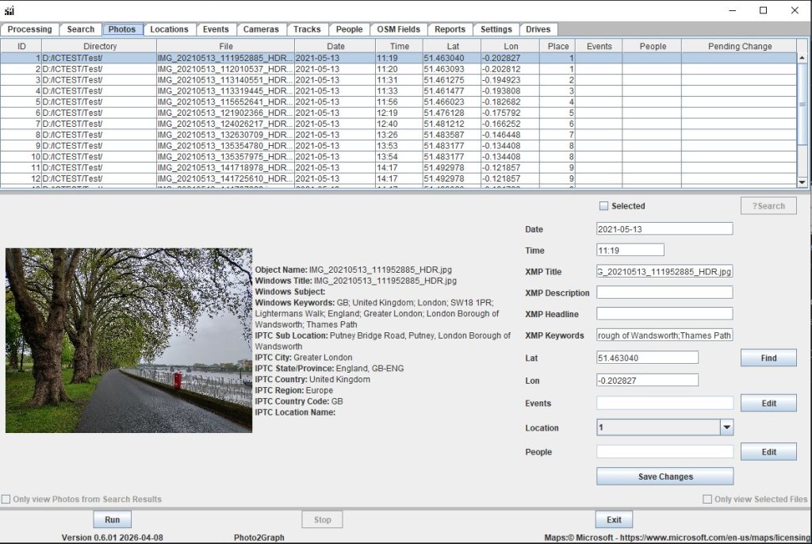Viewport: 812px width, 544px height.
Task: Enable Only view Photos from Search Results
Action: coord(6,500)
